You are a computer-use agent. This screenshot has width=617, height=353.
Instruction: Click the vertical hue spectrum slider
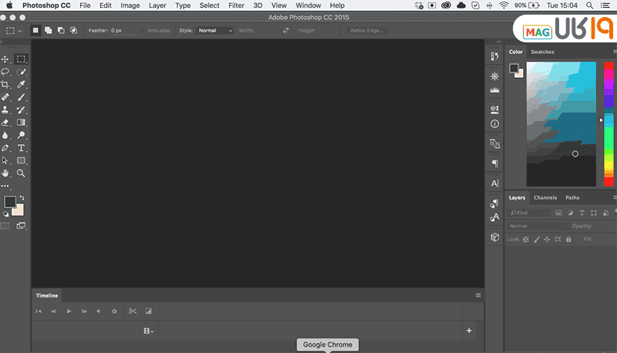pyautogui.click(x=608, y=123)
